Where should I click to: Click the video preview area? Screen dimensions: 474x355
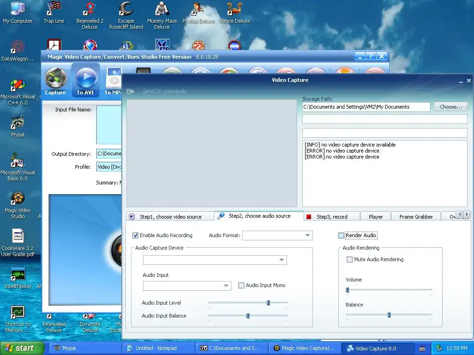tap(212, 153)
